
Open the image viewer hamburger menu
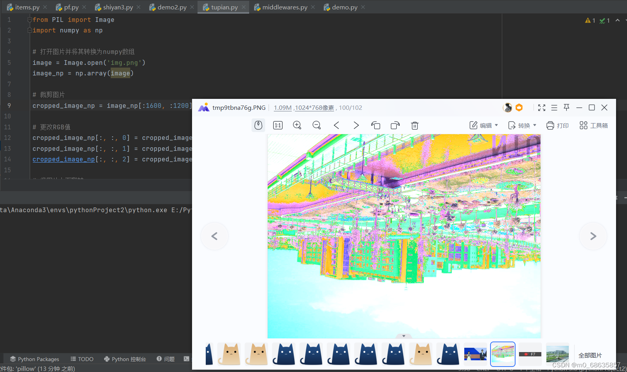[554, 108]
